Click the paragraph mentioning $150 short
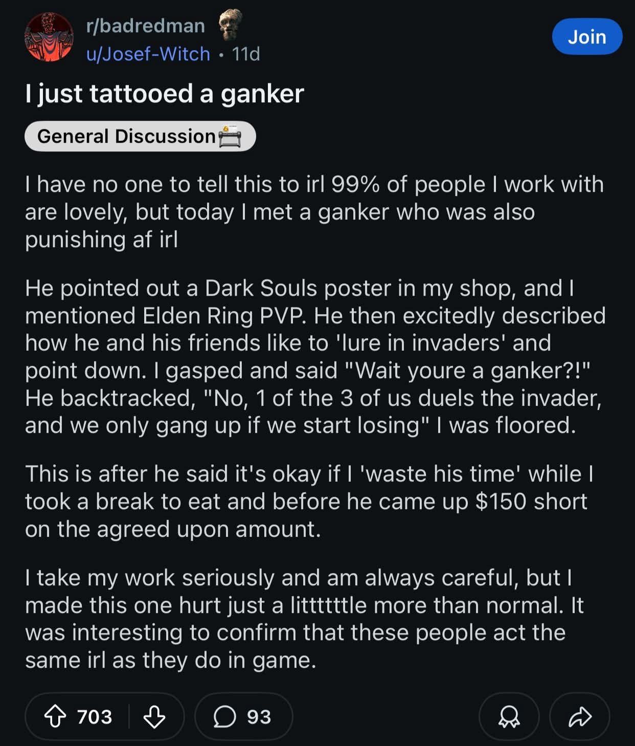This screenshot has height=746, width=635. point(309,501)
